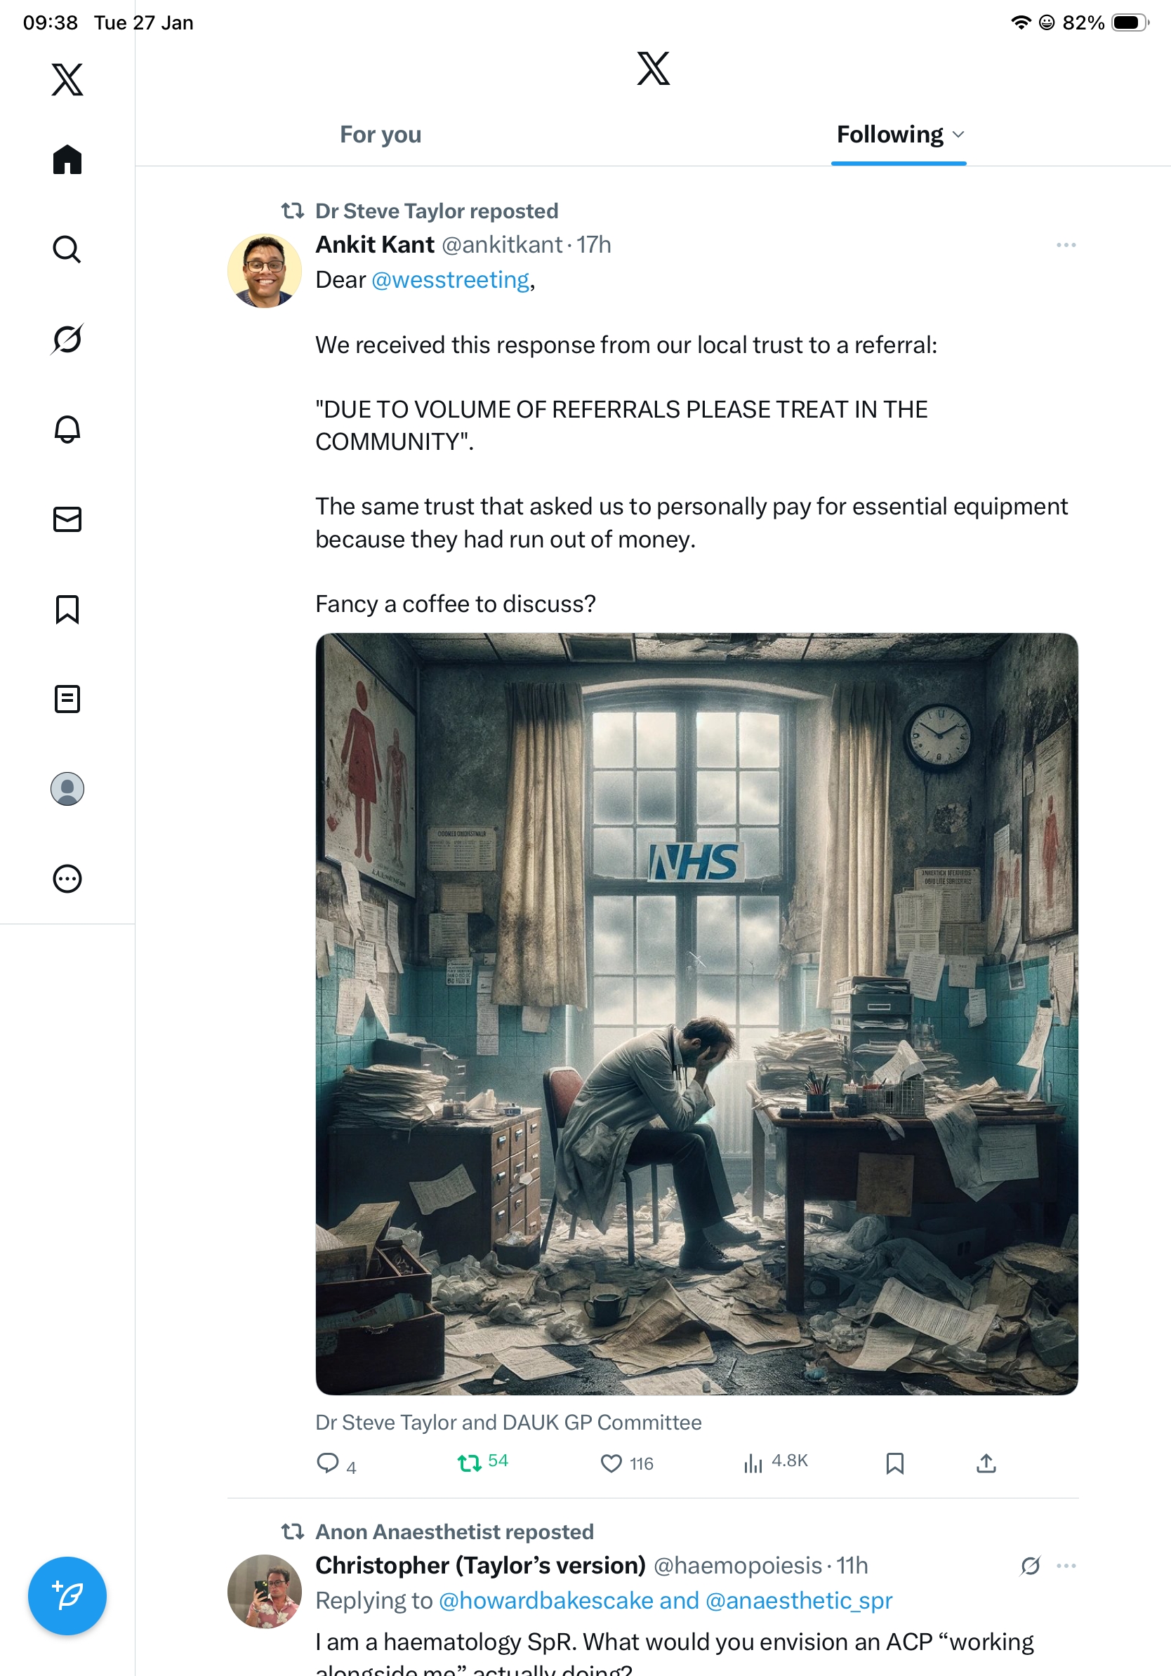Like Ankit Kant's post
Viewport: 1171px width, 1676px height.
[x=626, y=1463]
